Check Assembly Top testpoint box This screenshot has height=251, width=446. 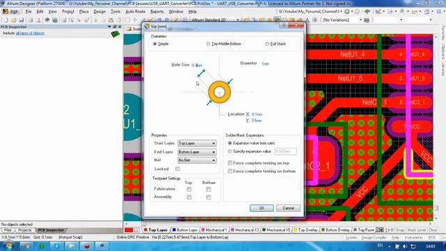[x=189, y=197]
